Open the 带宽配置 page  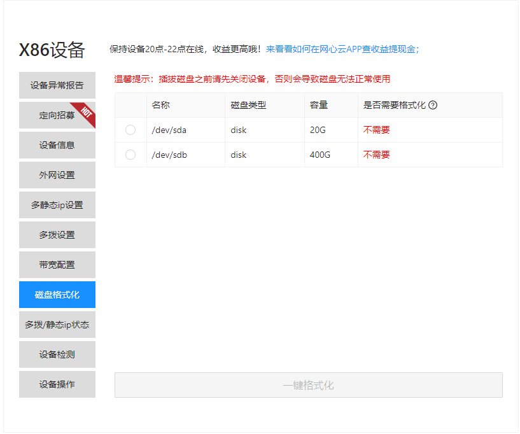coord(57,265)
